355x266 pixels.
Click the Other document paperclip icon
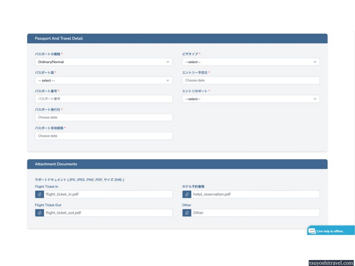click(187, 213)
